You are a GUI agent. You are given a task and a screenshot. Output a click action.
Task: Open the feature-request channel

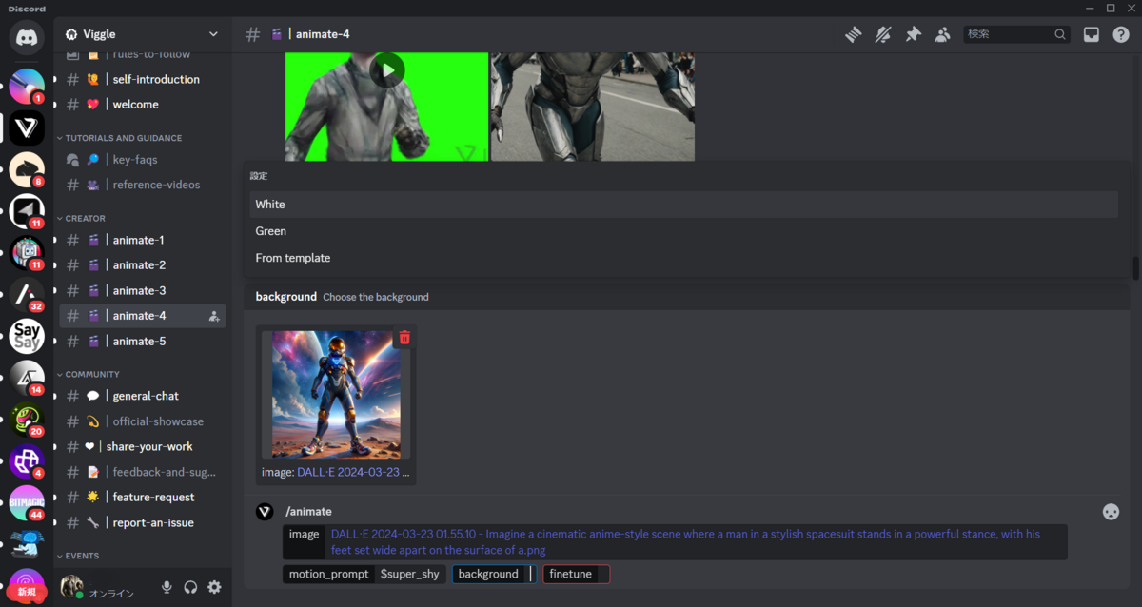pyautogui.click(x=143, y=497)
